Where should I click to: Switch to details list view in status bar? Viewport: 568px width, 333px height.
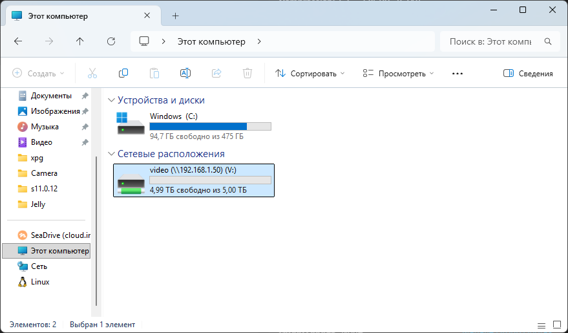coord(541,325)
